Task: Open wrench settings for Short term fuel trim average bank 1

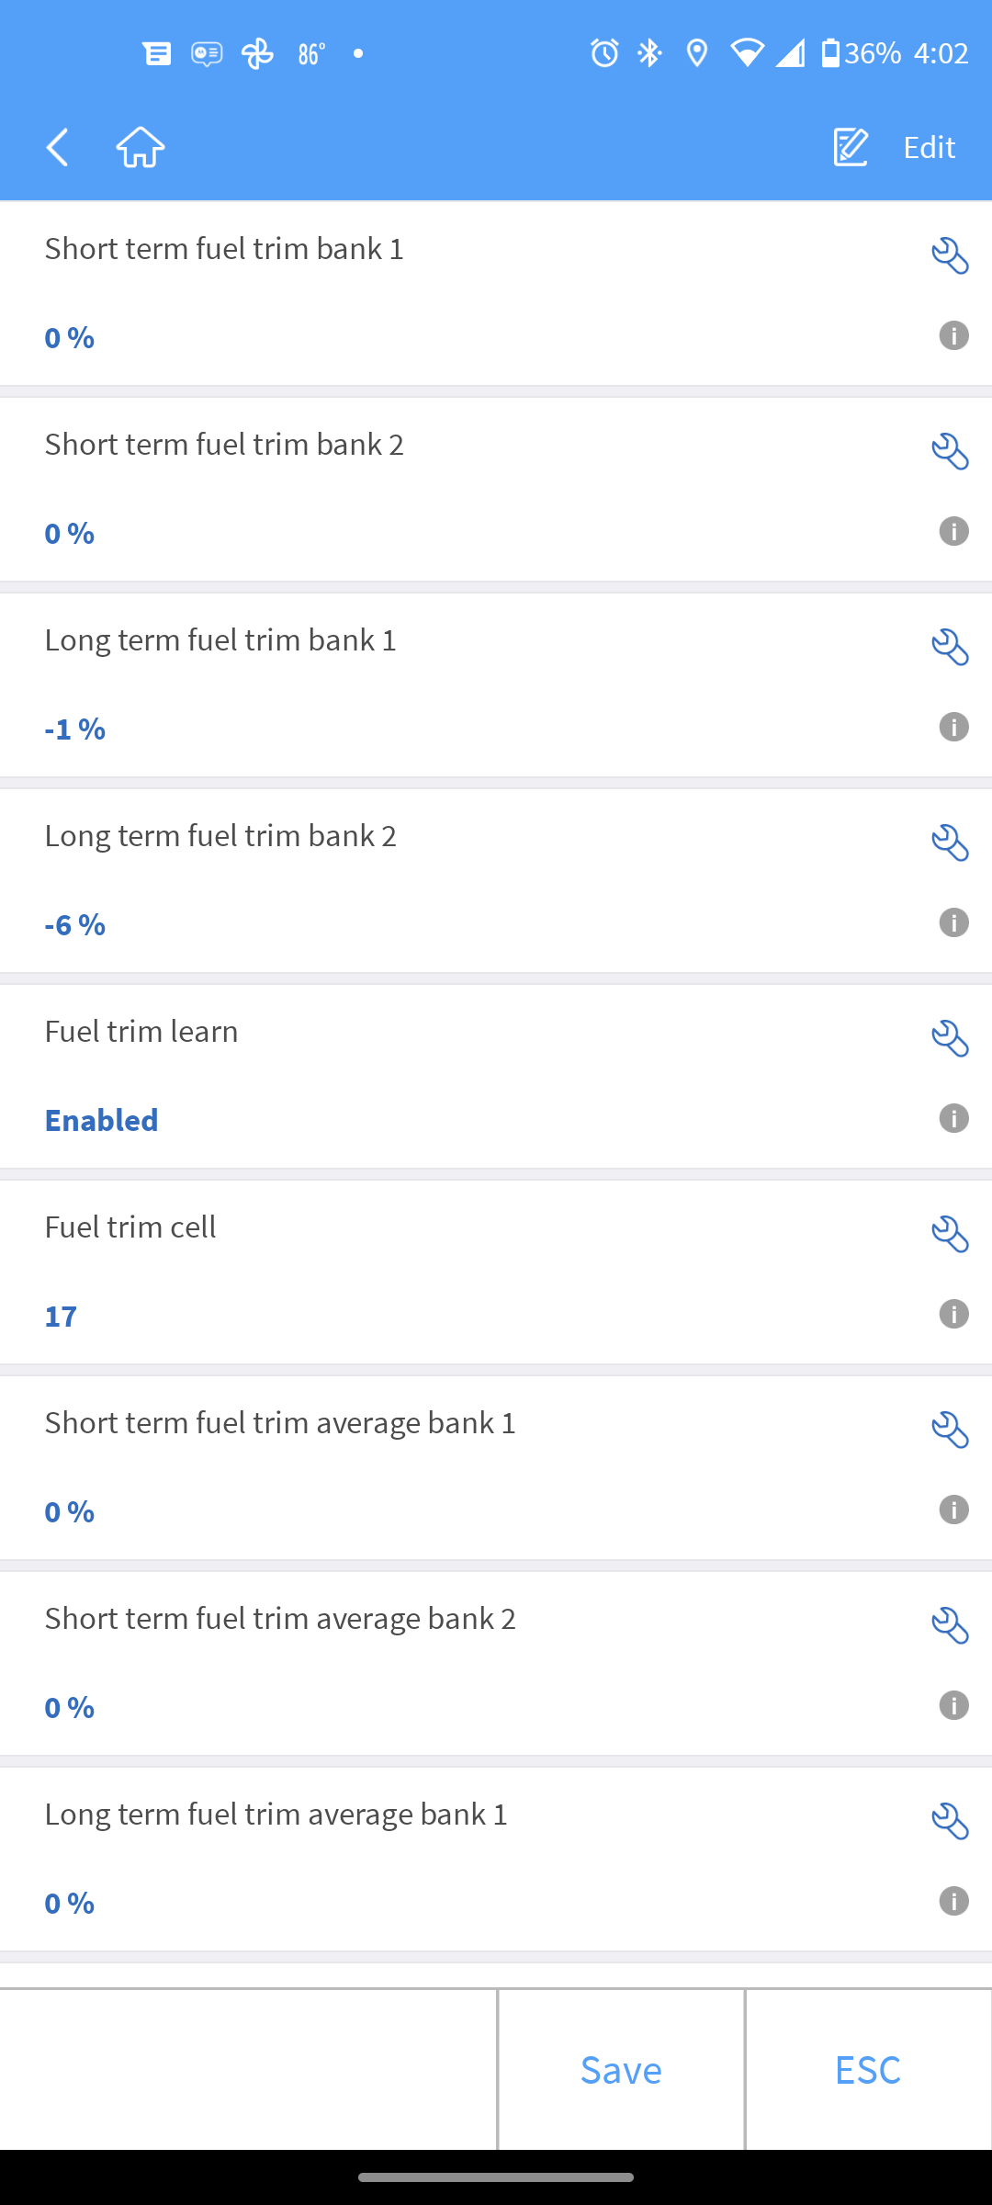Action: pyautogui.click(x=950, y=1430)
